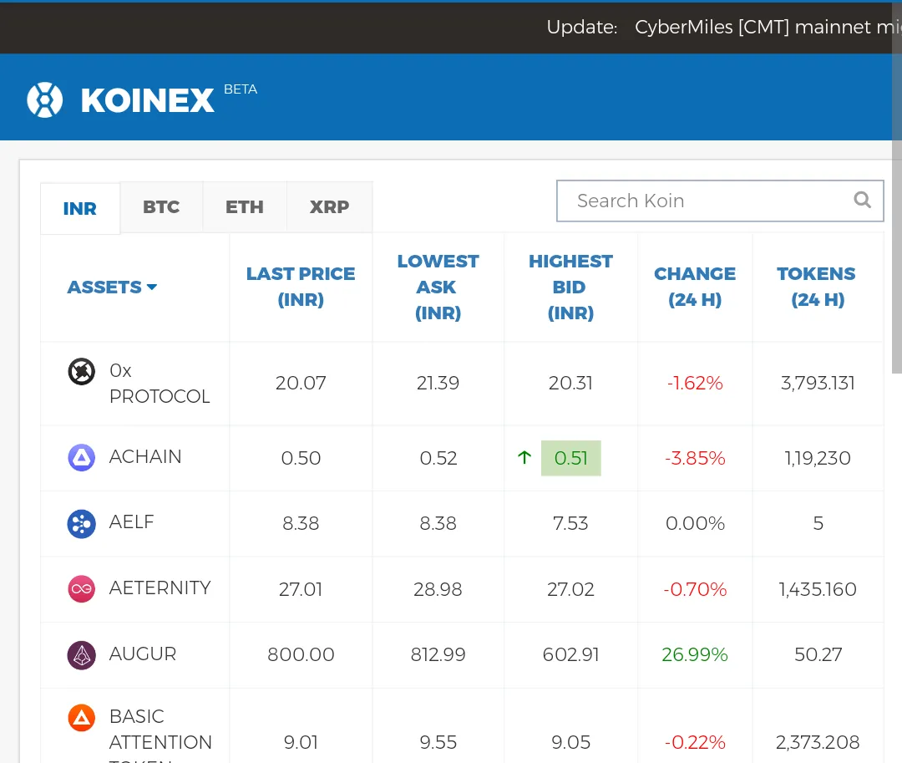Open the AELF asset name
This screenshot has width=902, height=763.
[132, 522]
